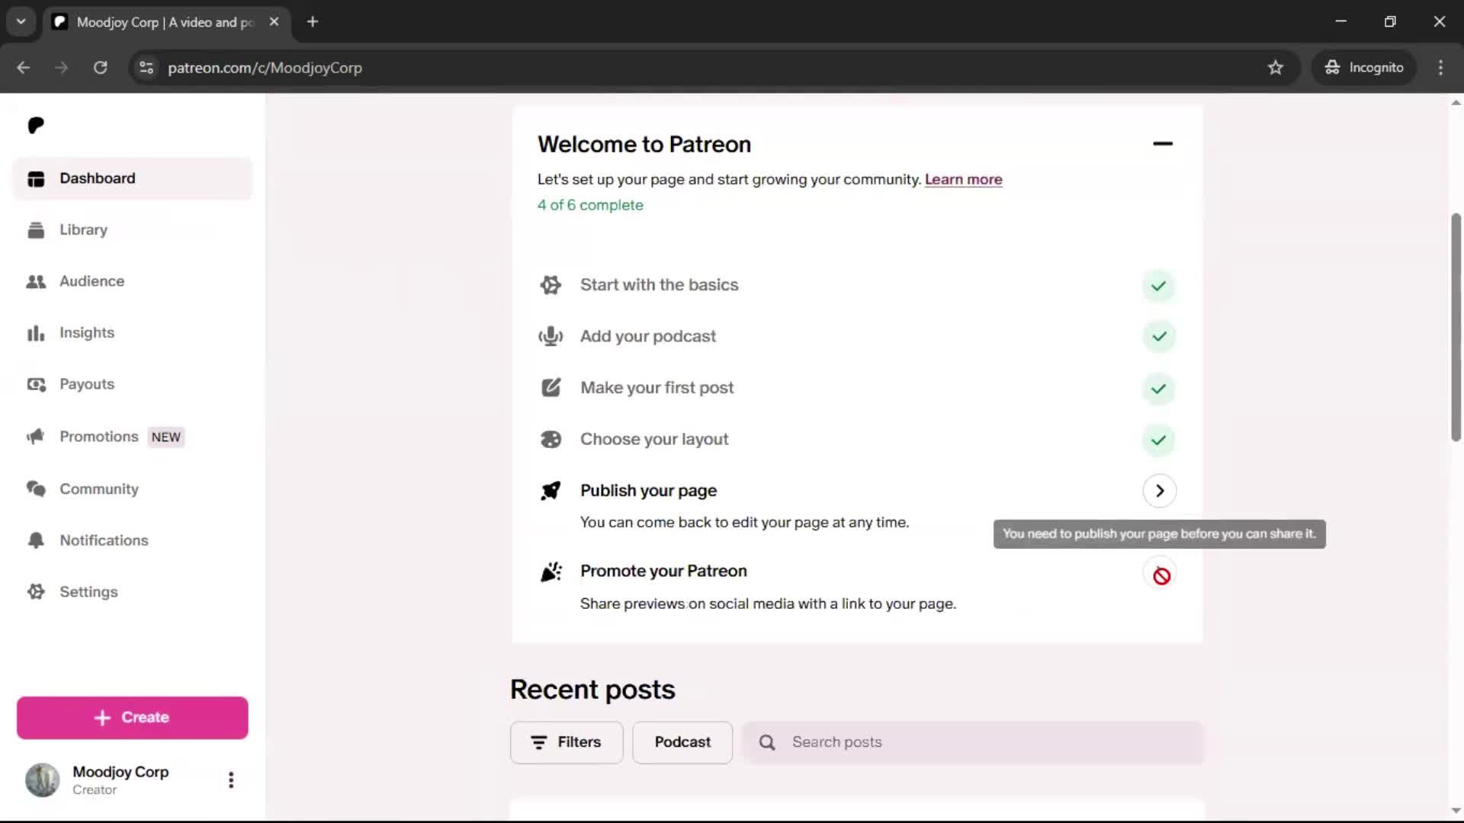The width and height of the screenshot is (1464, 823).
Task: Click the gear icon for Start with the basics
Action: point(551,285)
